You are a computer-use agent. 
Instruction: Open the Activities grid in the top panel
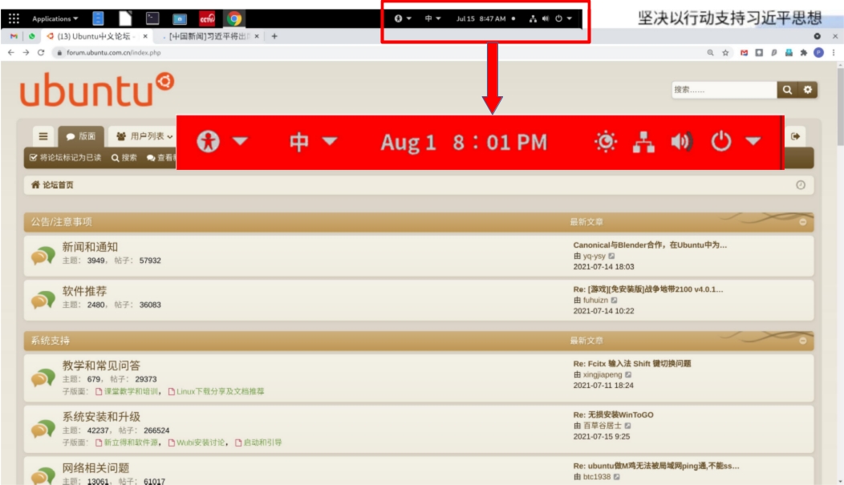14,18
